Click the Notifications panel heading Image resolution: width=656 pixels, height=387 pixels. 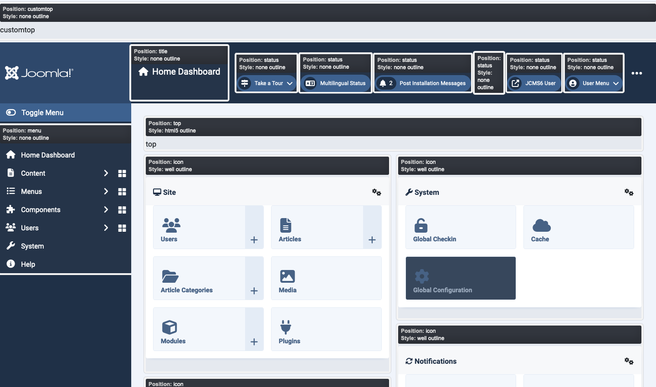(431, 361)
